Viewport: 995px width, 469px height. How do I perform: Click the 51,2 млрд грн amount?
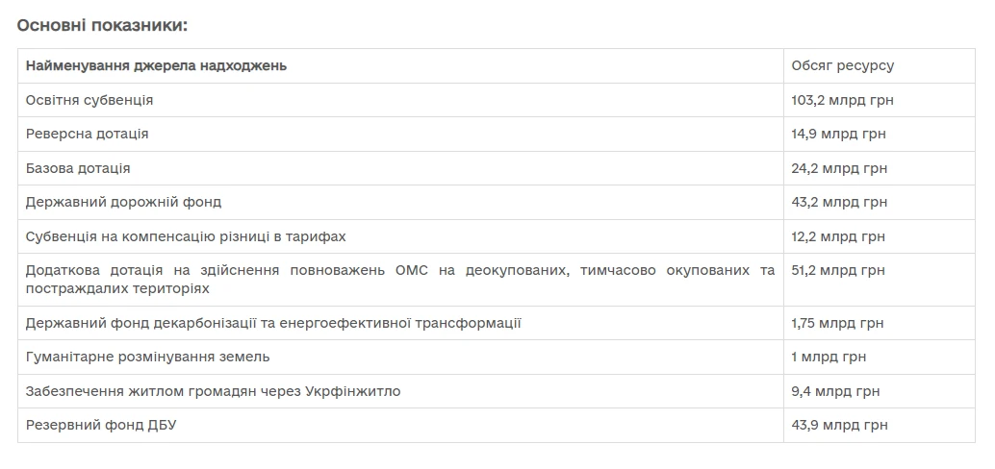point(837,270)
